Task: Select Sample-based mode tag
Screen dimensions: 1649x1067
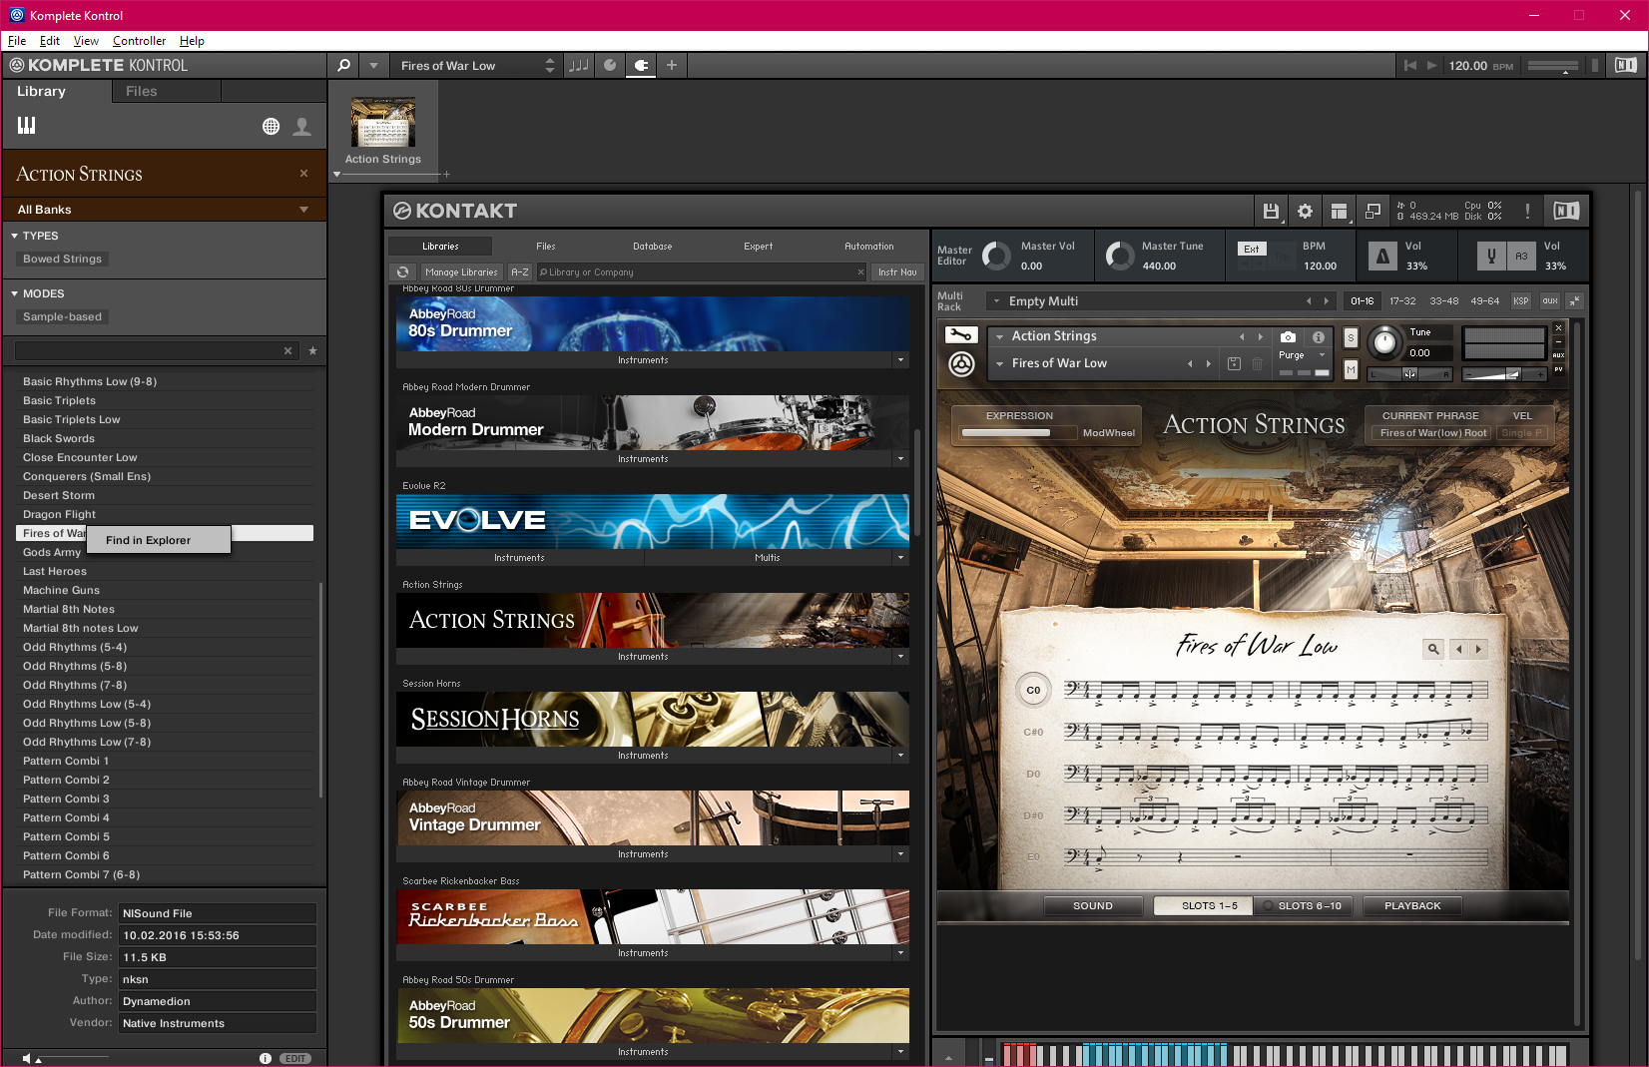Action: click(63, 316)
